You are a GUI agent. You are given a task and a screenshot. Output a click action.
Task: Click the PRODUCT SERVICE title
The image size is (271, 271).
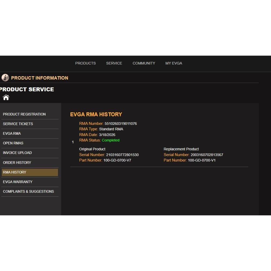tap(27, 89)
